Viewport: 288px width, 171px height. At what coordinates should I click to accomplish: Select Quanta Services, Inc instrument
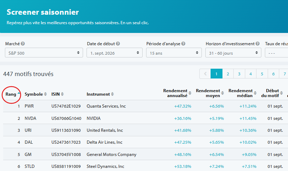[x=106, y=106]
